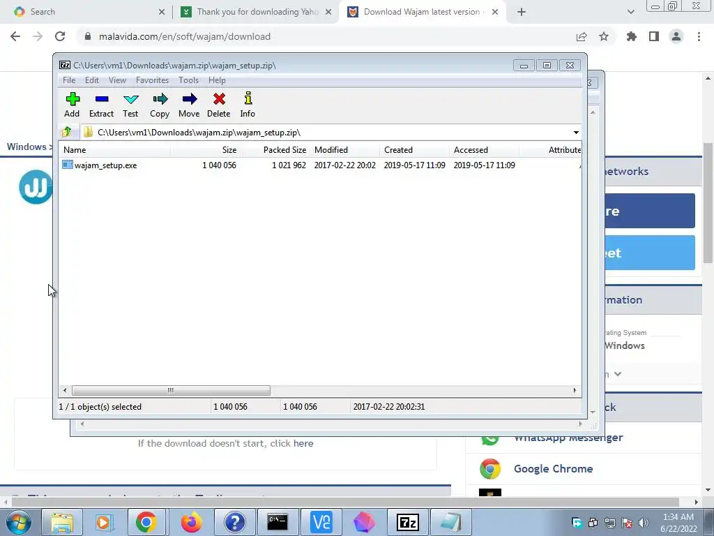Open the Tools menu
The image size is (714, 536).
(x=188, y=80)
